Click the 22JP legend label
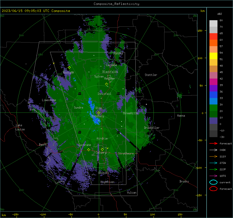This screenshot has height=218, width=233. tap(223, 169)
